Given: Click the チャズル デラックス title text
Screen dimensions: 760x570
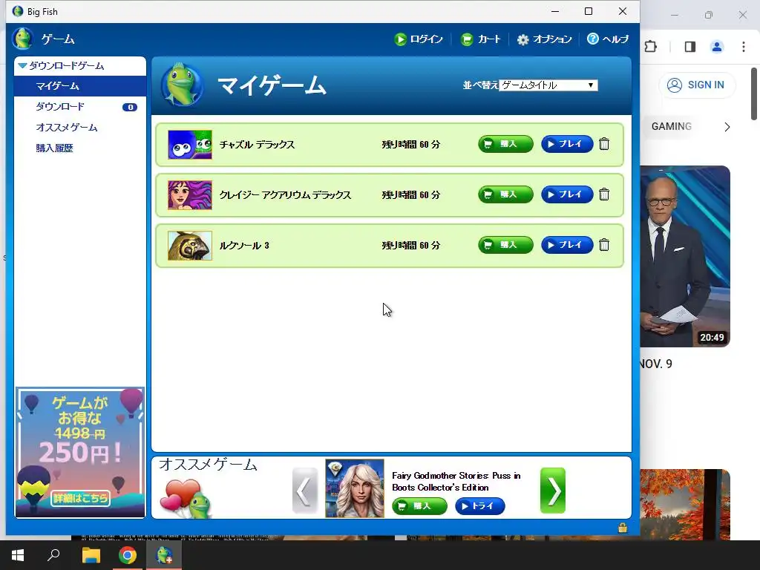Looking at the screenshot, I should click(257, 145).
